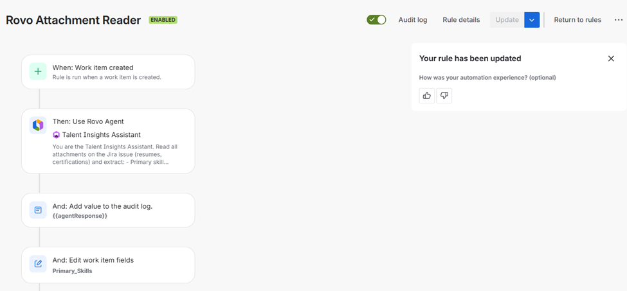Open the Update dropdown arrow
Image resolution: width=627 pixels, height=291 pixels.
click(532, 20)
